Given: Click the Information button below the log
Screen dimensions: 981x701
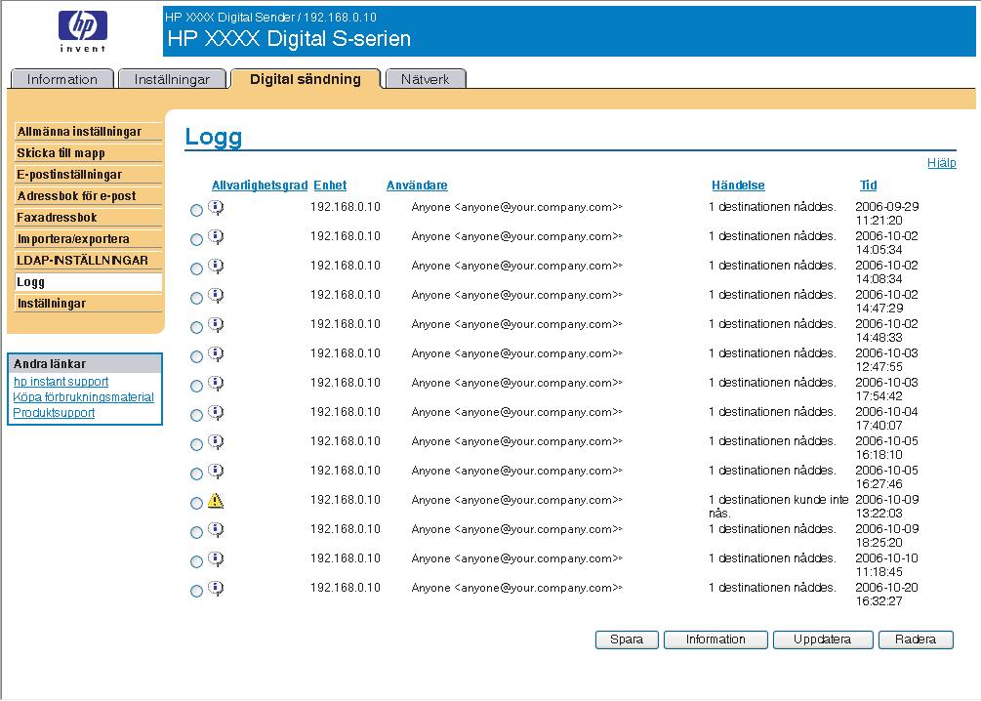Looking at the screenshot, I should tap(715, 639).
